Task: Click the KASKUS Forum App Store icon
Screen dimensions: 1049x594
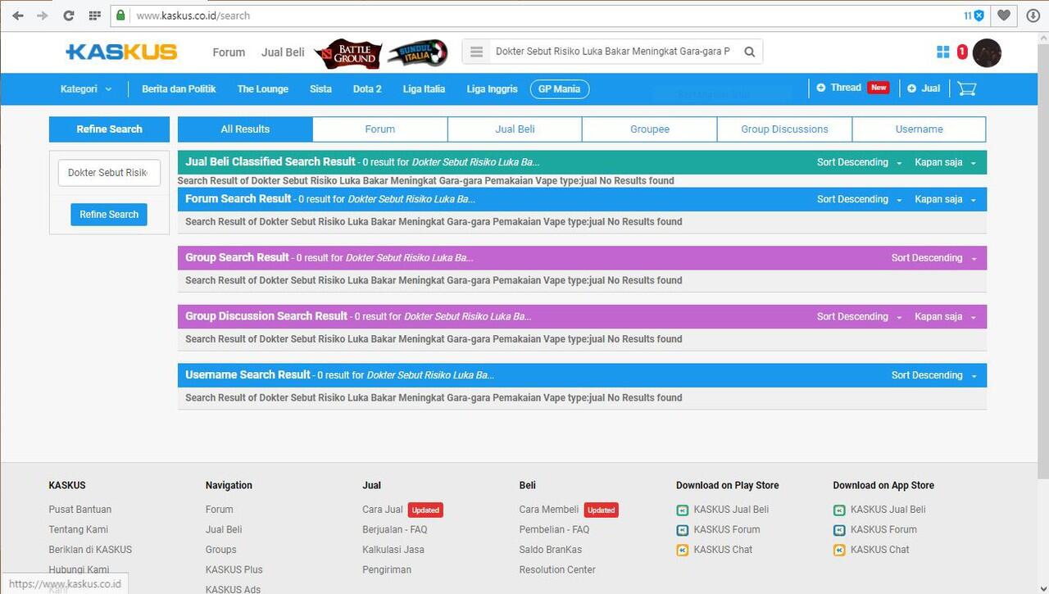Action: 839,530
